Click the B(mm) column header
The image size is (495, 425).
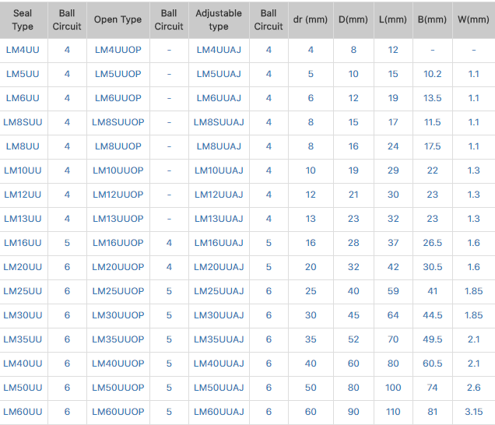[432, 19]
